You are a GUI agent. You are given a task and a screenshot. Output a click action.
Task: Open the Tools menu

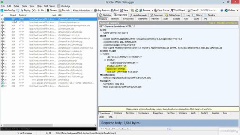click(24, 6)
